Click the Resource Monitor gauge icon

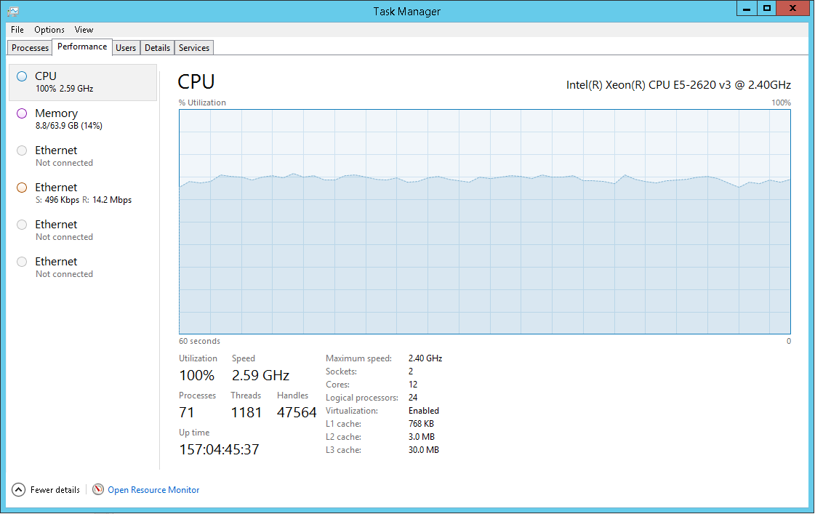99,490
